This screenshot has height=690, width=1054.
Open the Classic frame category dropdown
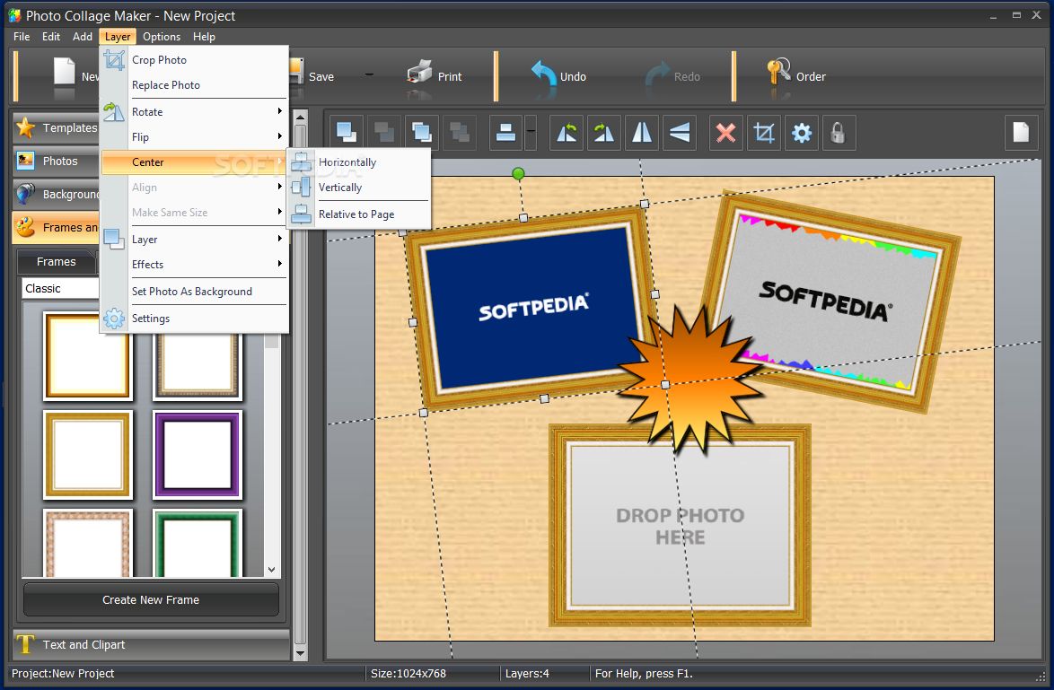tap(60, 288)
